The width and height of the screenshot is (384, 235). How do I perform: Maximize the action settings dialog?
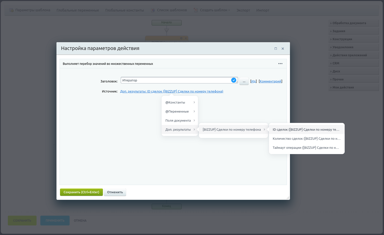coord(276,49)
